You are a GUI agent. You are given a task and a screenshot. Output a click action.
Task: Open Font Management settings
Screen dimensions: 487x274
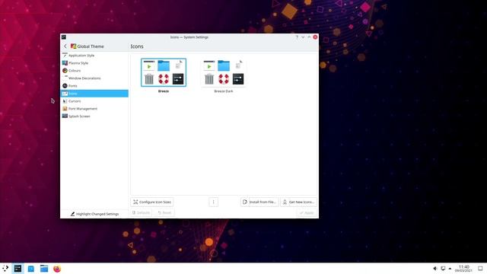click(x=94, y=109)
